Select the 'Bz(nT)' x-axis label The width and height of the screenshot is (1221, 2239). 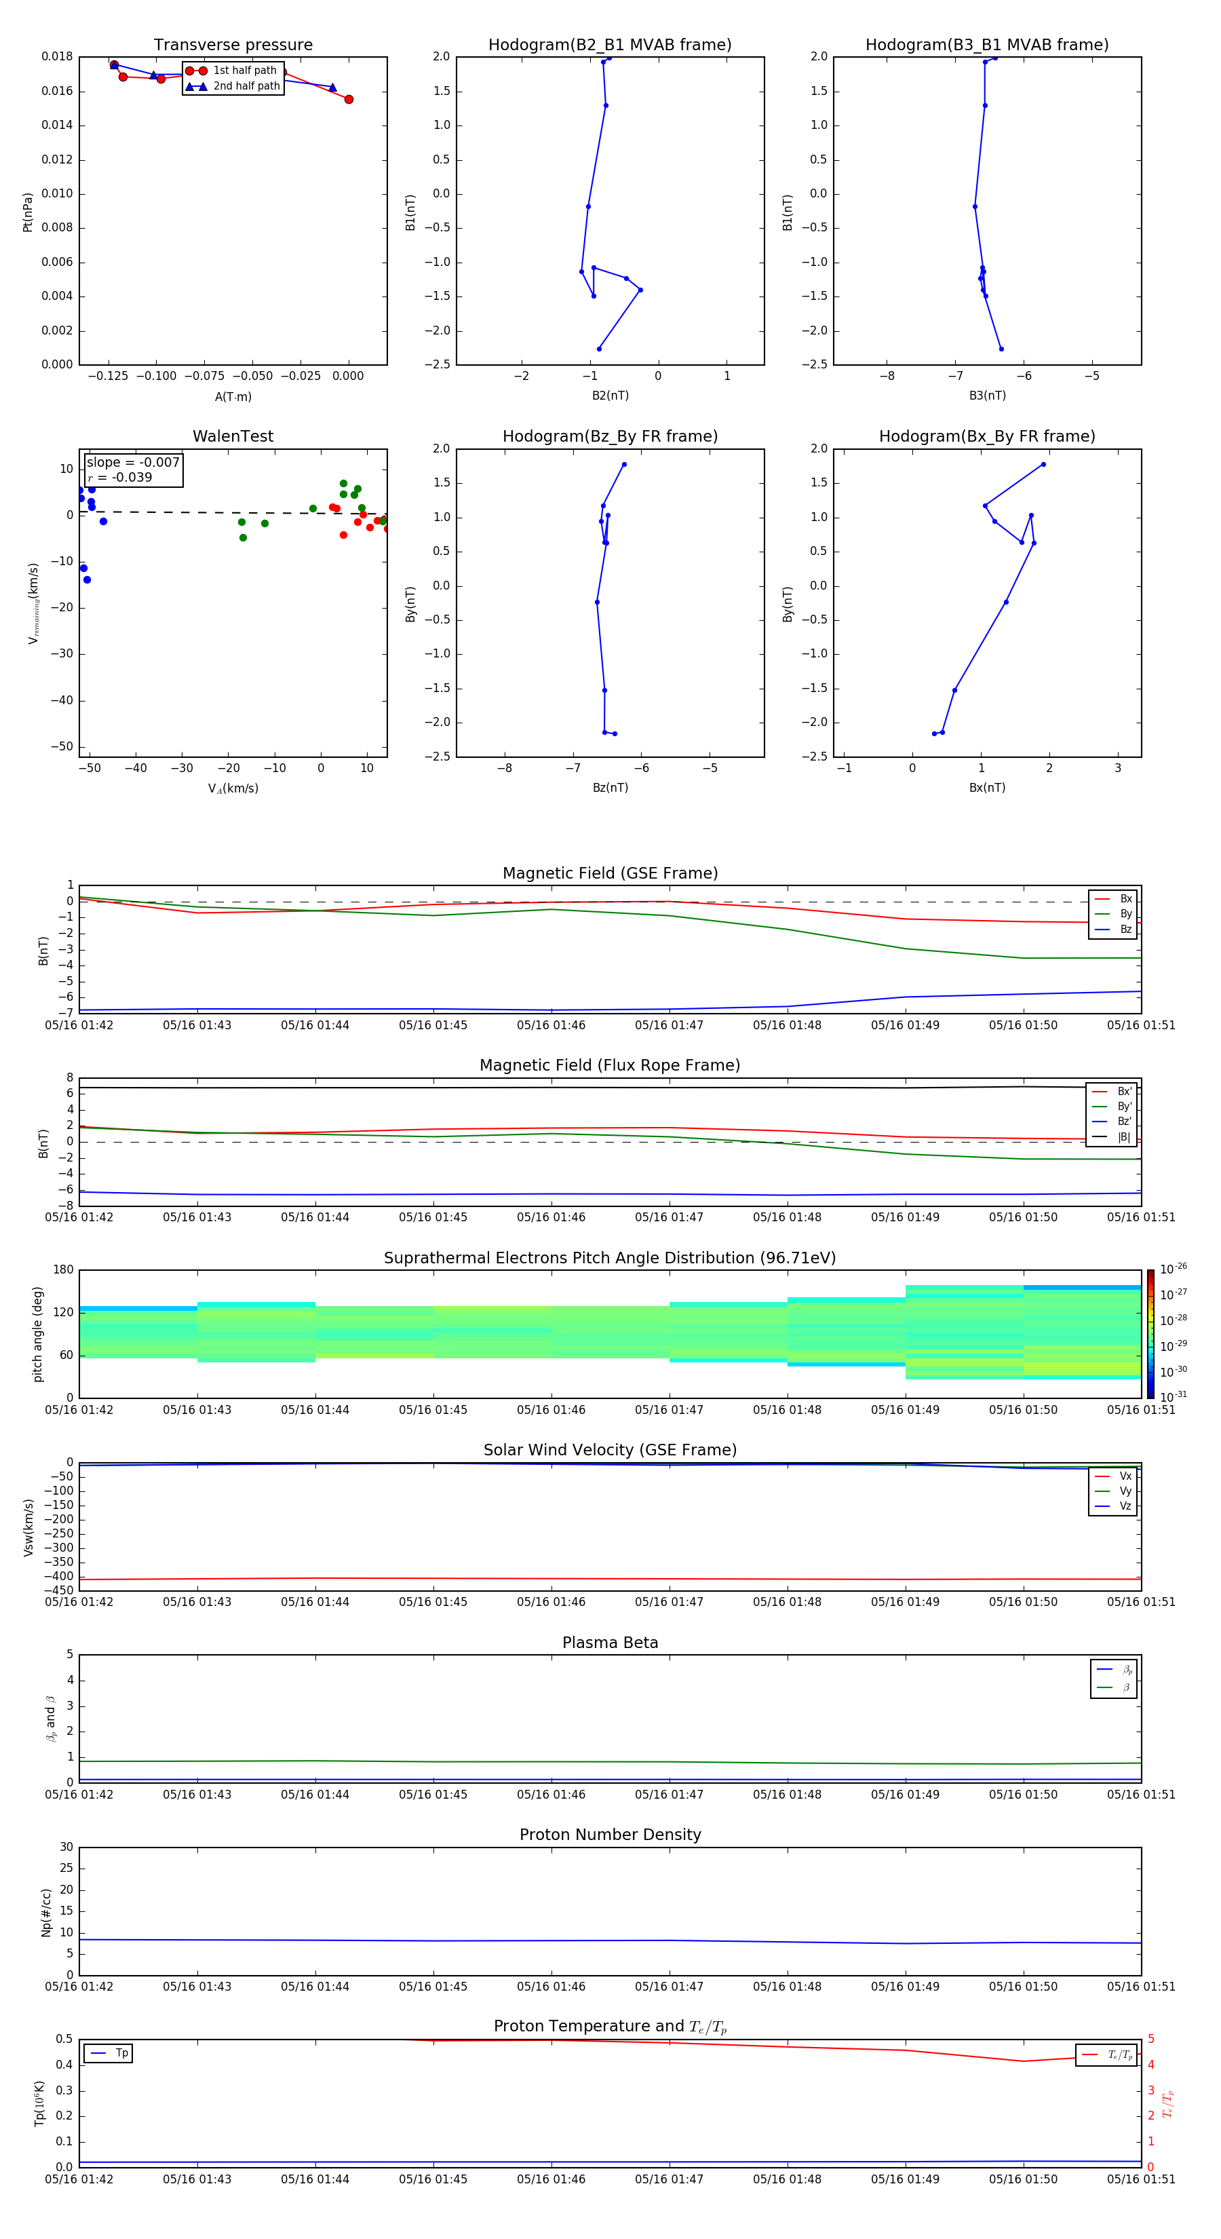610,788
